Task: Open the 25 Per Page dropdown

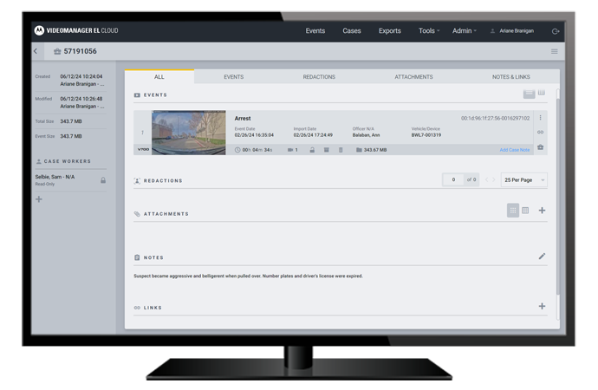Action: click(x=524, y=179)
